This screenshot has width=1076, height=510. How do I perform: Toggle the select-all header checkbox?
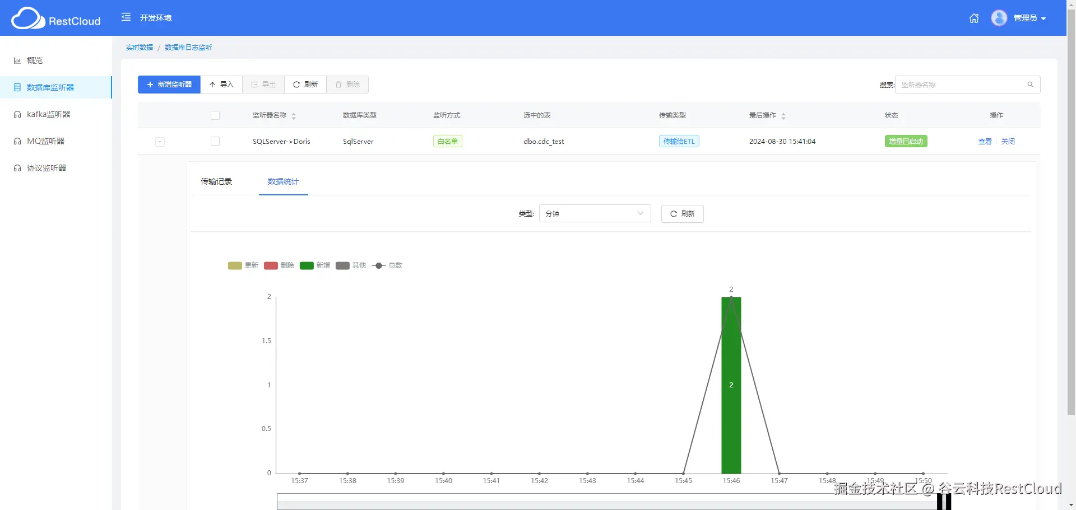coord(215,115)
